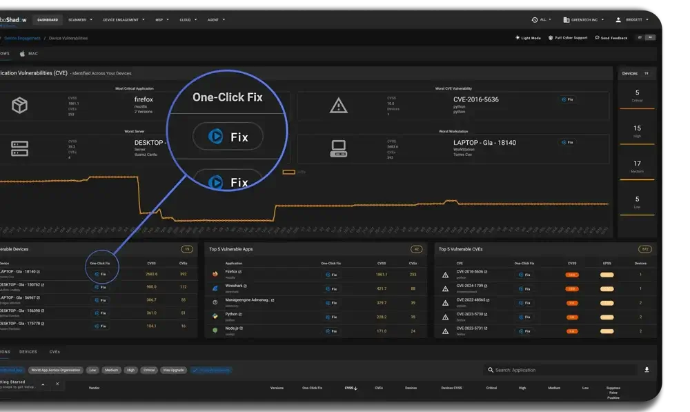Screen dimensions: 690x412
Task: Toggle the Critical filter chip
Action: coord(149,370)
